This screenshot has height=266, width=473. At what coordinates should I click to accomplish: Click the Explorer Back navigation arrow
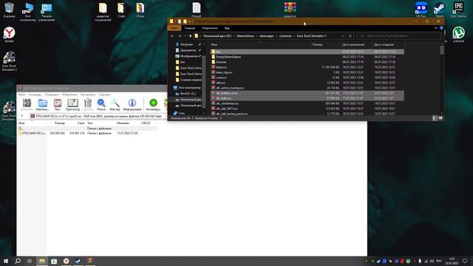tap(172, 36)
